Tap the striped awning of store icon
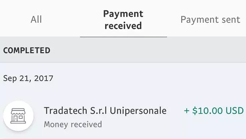 [x=18, y=111]
